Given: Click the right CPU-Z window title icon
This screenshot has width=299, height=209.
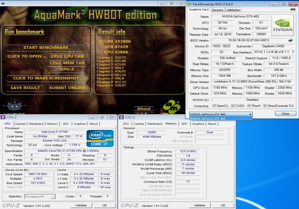Looking at the screenshot, I should click(121, 117).
